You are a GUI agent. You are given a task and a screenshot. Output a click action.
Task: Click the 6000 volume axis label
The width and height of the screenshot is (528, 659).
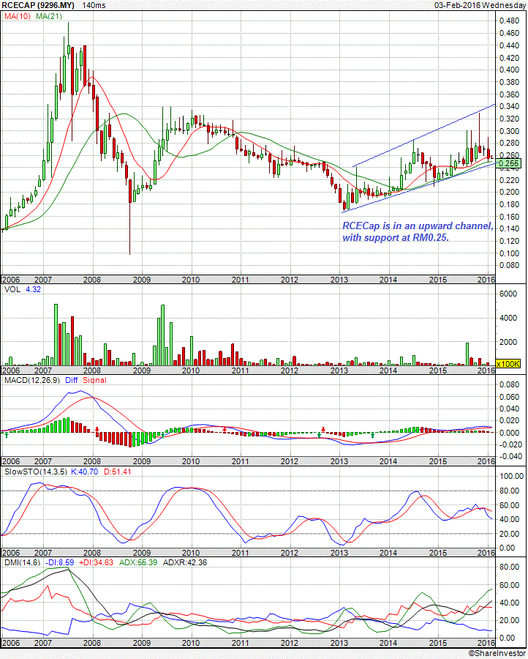tap(508, 294)
